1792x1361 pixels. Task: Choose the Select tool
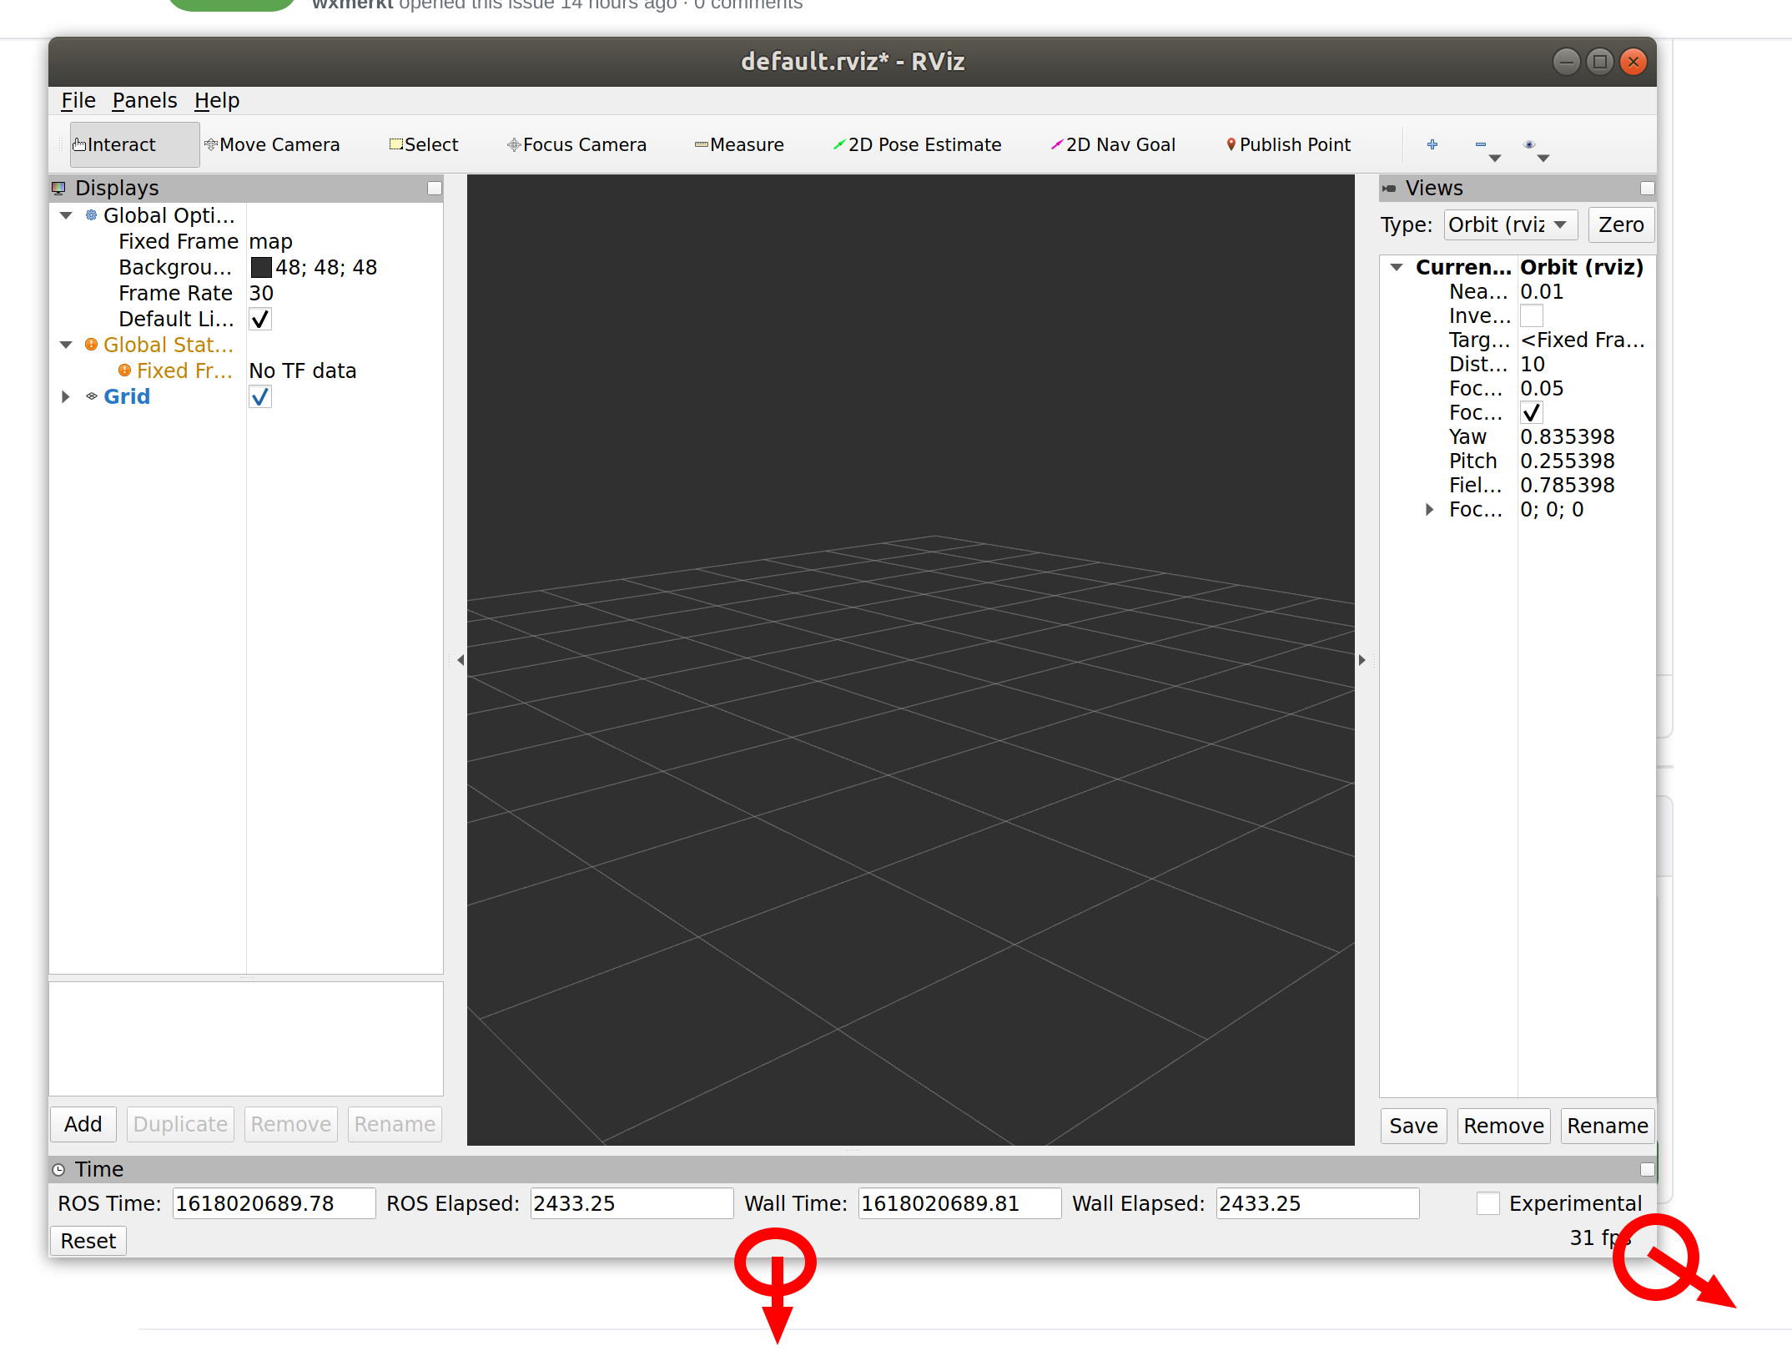[424, 144]
